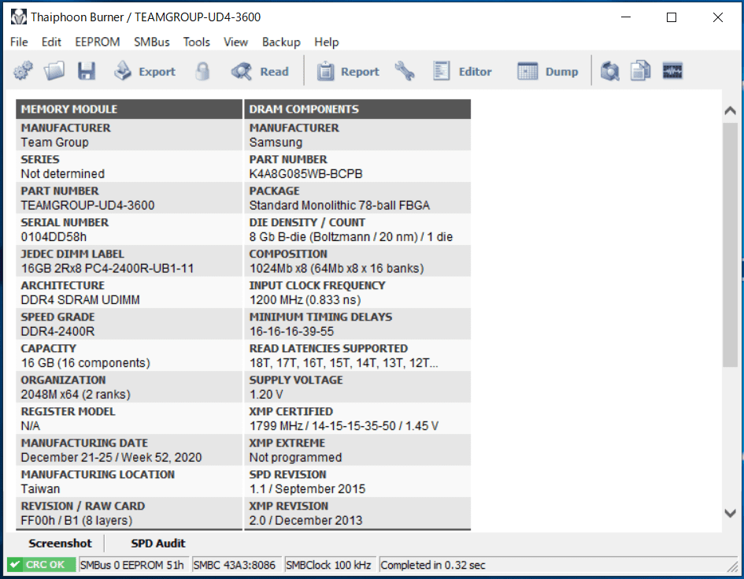Image resolution: width=744 pixels, height=579 pixels.
Task: Click the Dump table icon
Action: pyautogui.click(x=527, y=71)
